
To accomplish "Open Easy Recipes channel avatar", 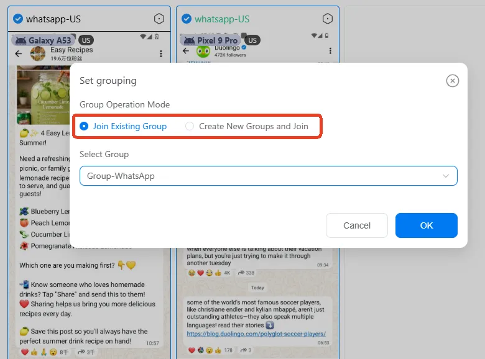I will [38, 54].
